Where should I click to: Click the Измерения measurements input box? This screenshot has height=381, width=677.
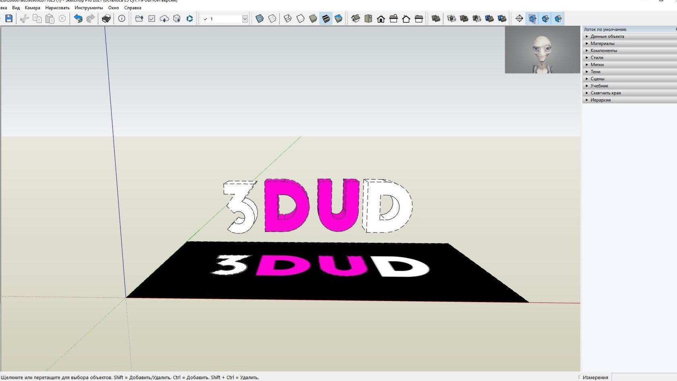pos(644,377)
